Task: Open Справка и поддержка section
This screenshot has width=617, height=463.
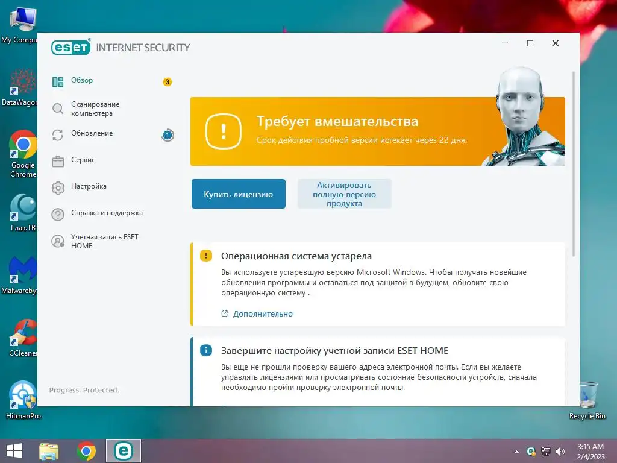Action: [107, 213]
